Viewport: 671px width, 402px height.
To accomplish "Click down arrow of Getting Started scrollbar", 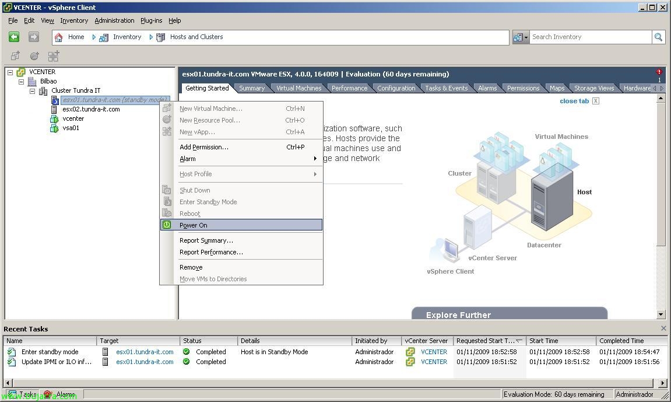I will click(661, 314).
